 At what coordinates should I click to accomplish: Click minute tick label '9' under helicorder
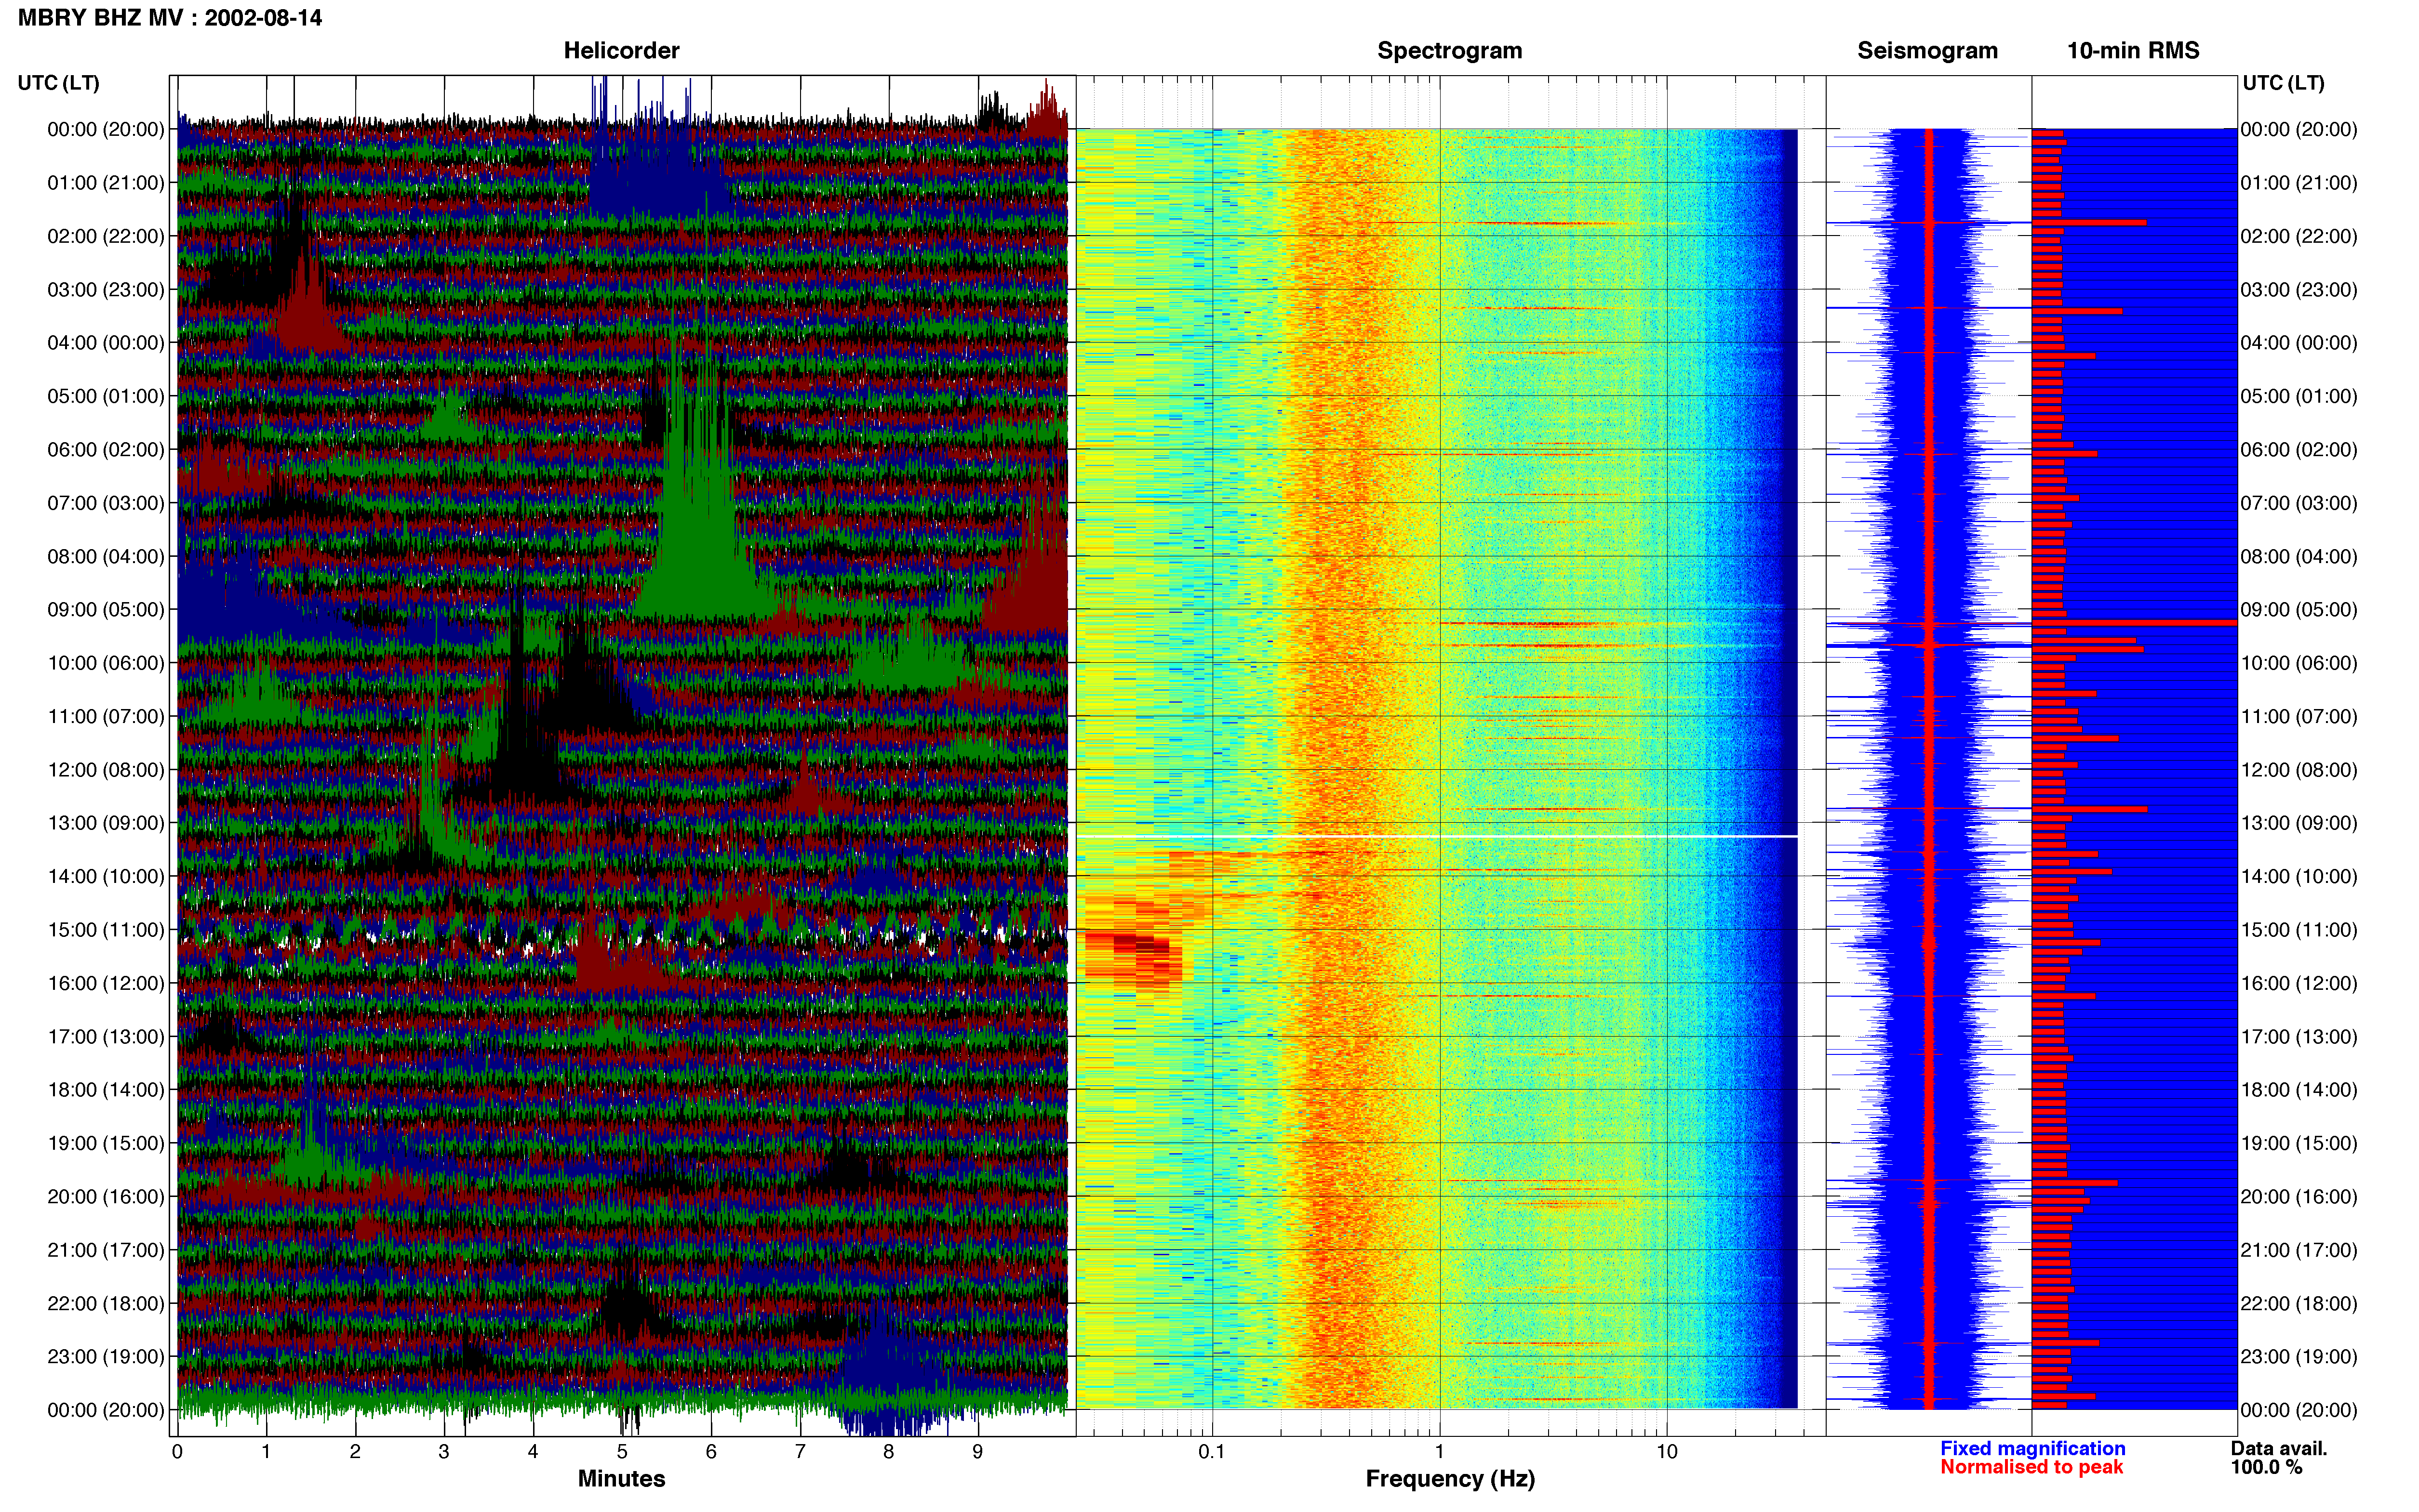977,1452
